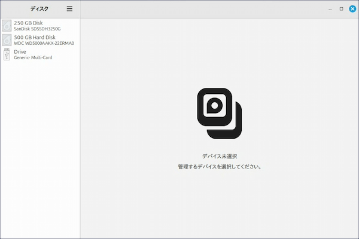Image resolution: width=359 pixels, height=239 pixels.
Task: Click the SanDisk SDSSDH3250G model label
Action: [37, 29]
